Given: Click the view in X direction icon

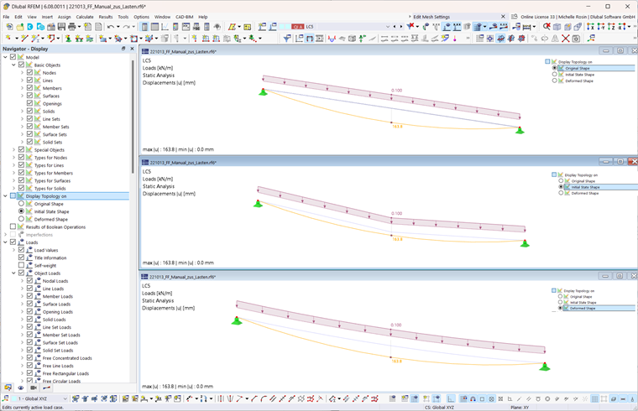Looking at the screenshot, I should click(x=590, y=27).
